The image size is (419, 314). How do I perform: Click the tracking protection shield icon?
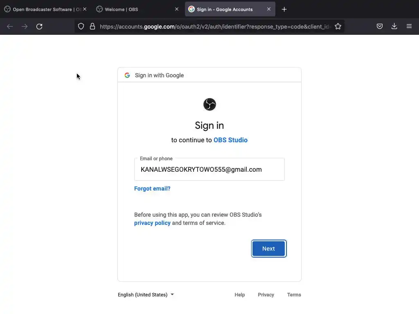pos(81,27)
